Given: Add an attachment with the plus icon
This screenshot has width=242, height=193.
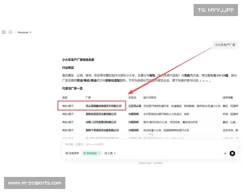Looking at the screenshot, I should coord(225,153).
